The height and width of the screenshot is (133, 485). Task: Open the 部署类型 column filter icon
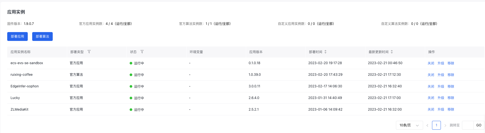89,52
